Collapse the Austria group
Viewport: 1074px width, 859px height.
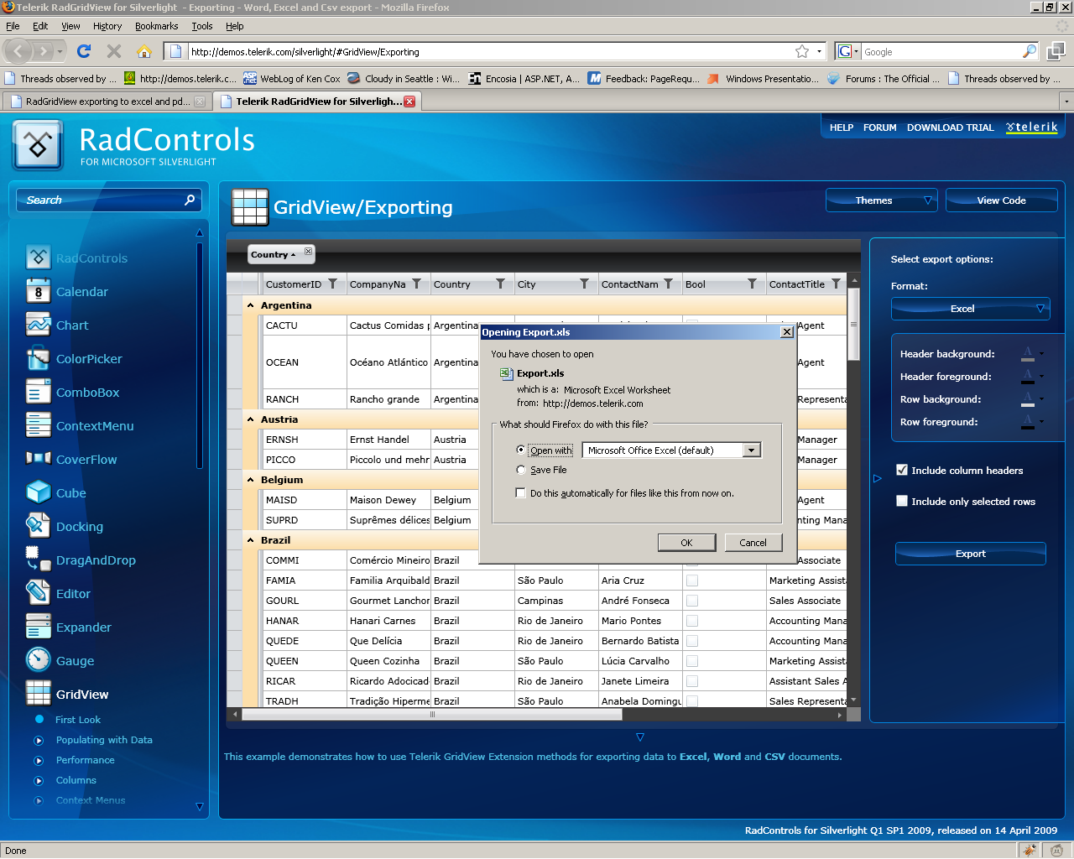(x=250, y=419)
